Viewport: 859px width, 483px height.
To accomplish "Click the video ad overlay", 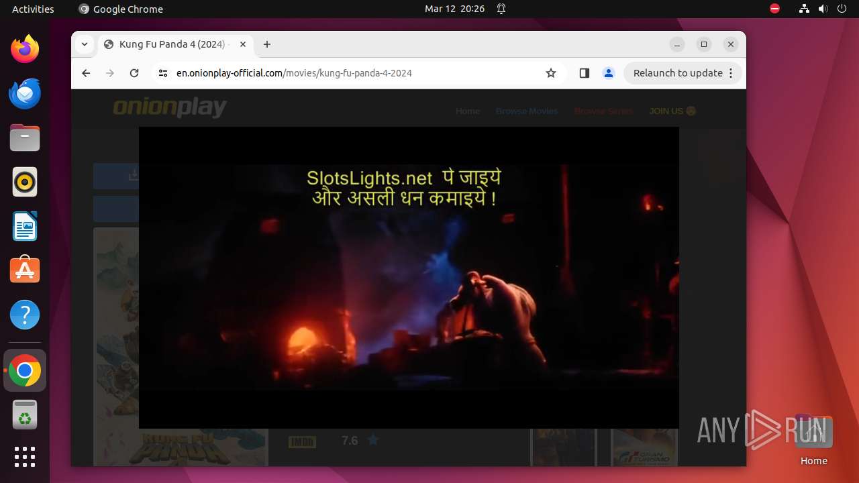I will coord(409,277).
